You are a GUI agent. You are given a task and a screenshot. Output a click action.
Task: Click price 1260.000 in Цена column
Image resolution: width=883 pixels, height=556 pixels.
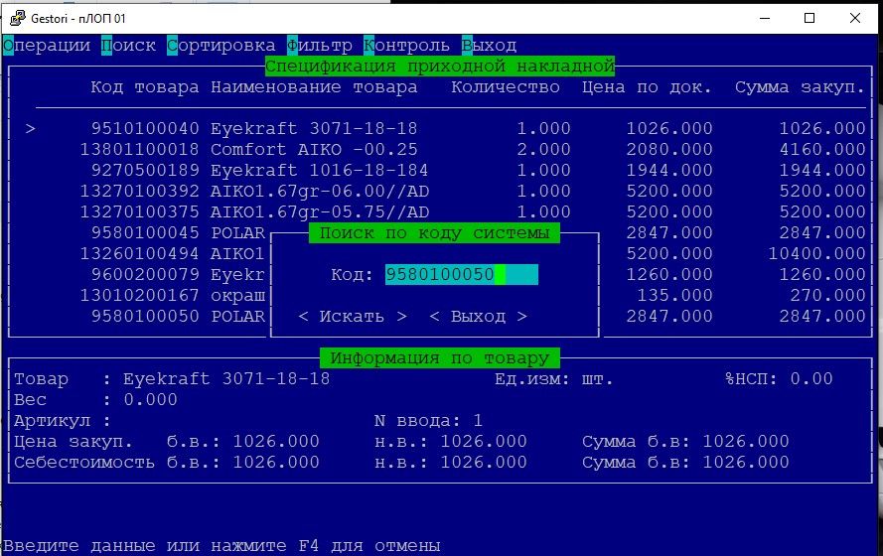point(669,274)
